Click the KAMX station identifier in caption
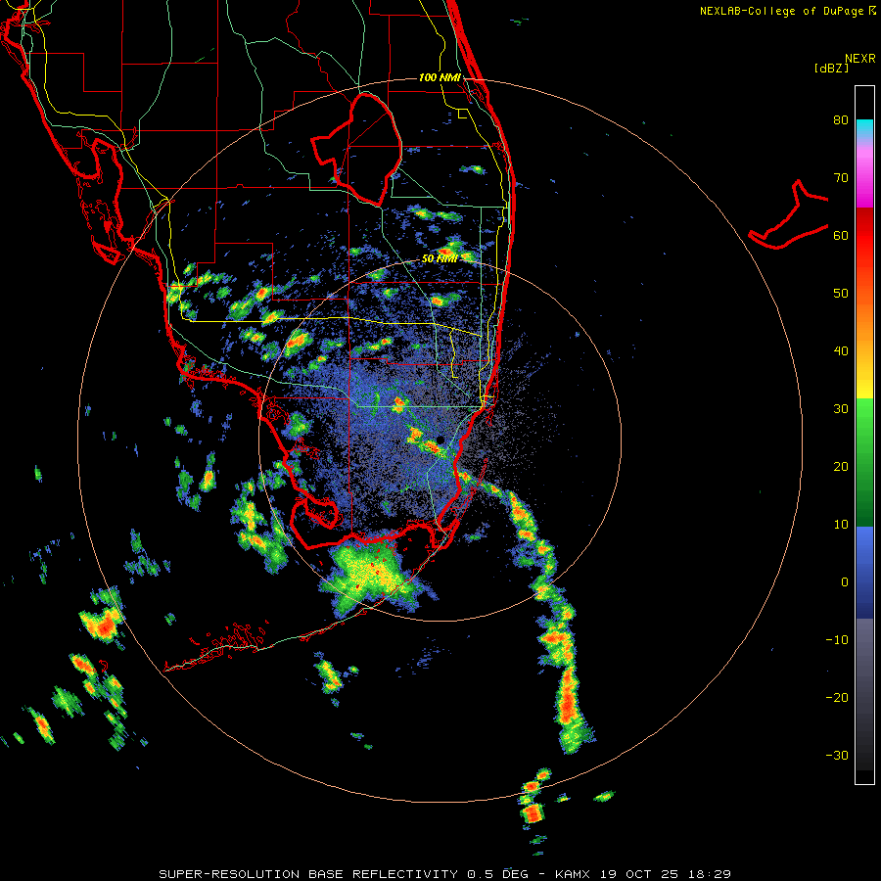 click(574, 874)
